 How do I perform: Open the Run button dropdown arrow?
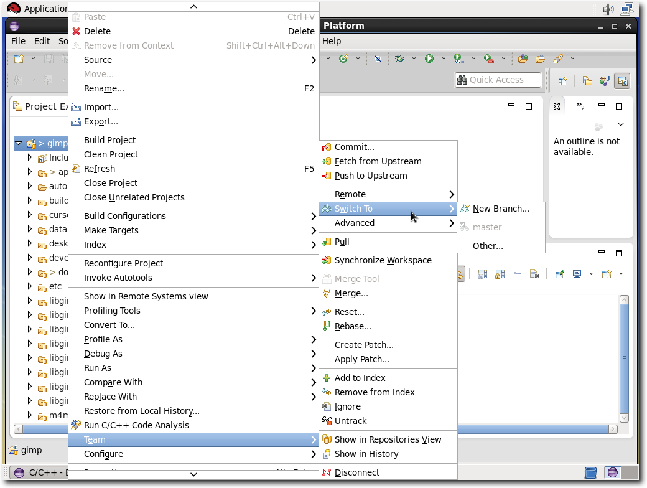click(x=444, y=59)
